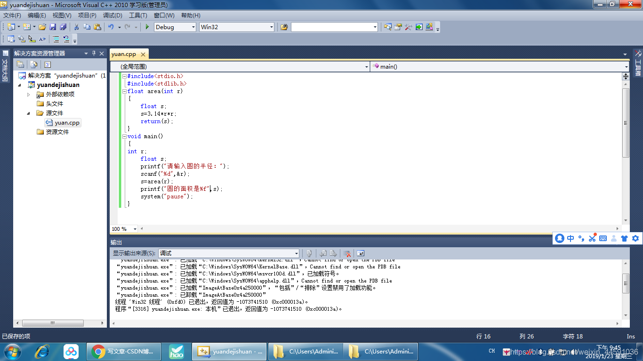This screenshot has height=361, width=643.
Task: Click the Display Parameter Info icon
Action: pos(22,39)
